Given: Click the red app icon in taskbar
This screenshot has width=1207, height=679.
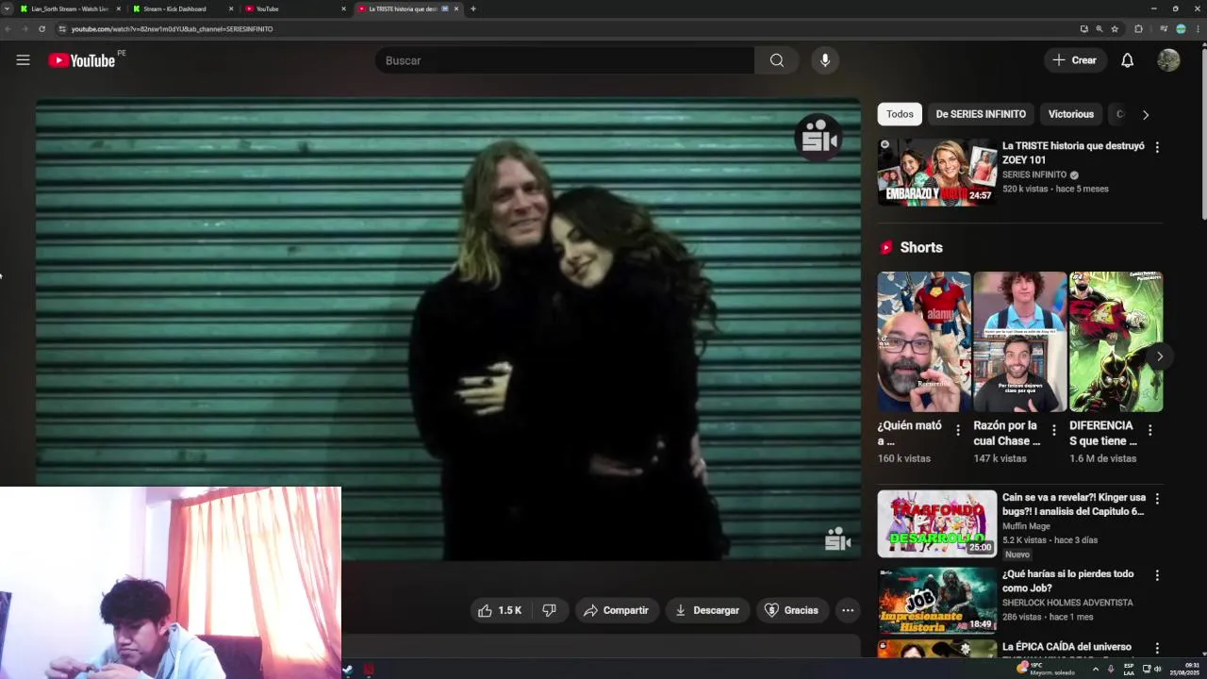Looking at the screenshot, I should coord(369,670).
